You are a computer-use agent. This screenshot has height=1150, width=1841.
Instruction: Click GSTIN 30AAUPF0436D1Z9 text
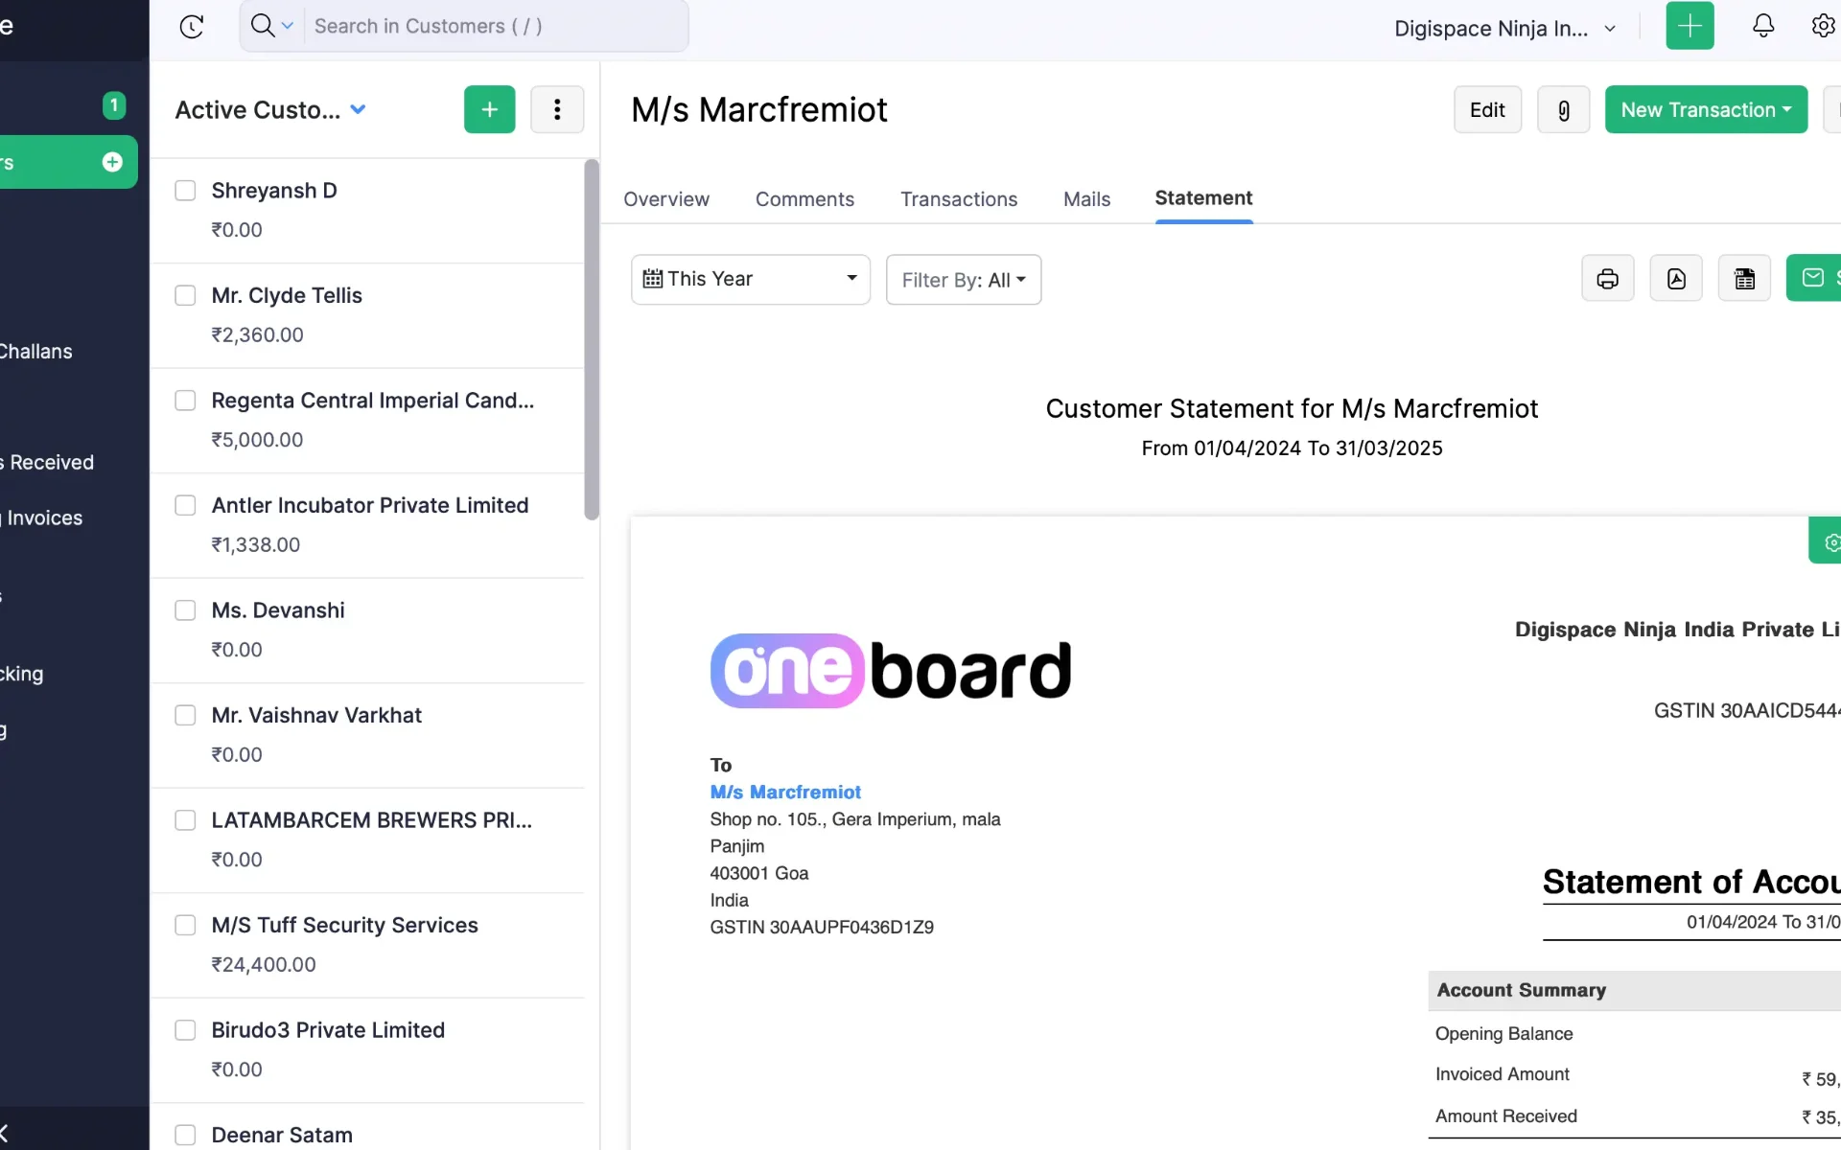[822, 927]
